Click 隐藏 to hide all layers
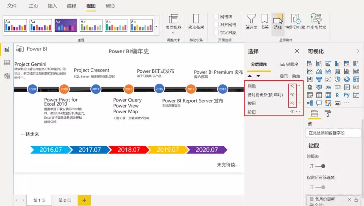The image size is (364, 206). pos(296,76)
